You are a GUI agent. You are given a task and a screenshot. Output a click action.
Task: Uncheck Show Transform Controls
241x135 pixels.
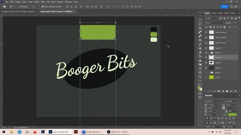tap(43, 7)
